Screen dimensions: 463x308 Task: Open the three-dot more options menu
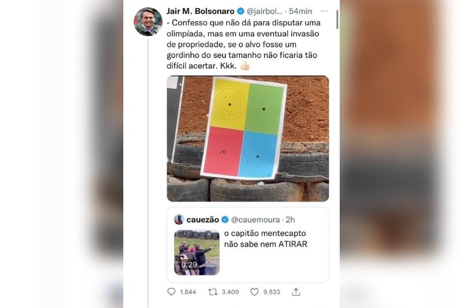point(324,11)
